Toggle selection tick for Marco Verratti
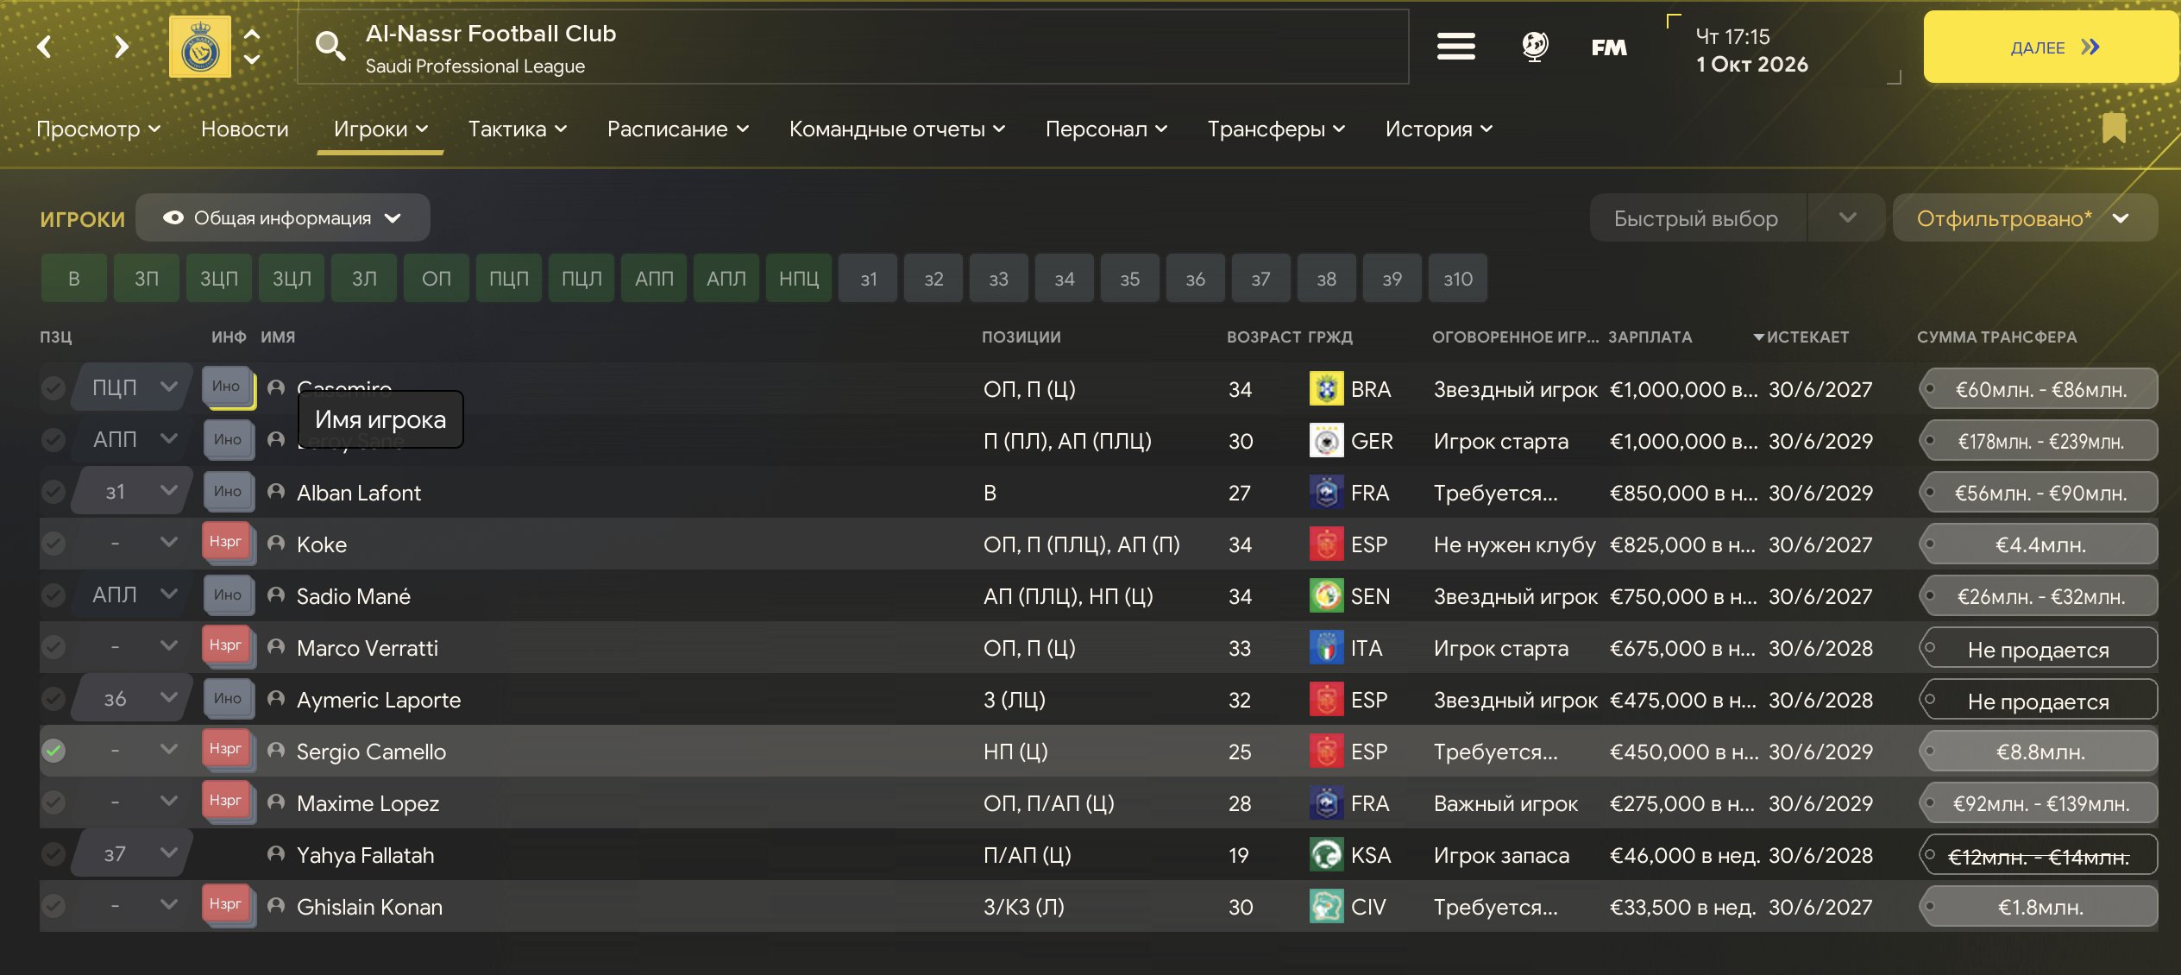 [53, 647]
